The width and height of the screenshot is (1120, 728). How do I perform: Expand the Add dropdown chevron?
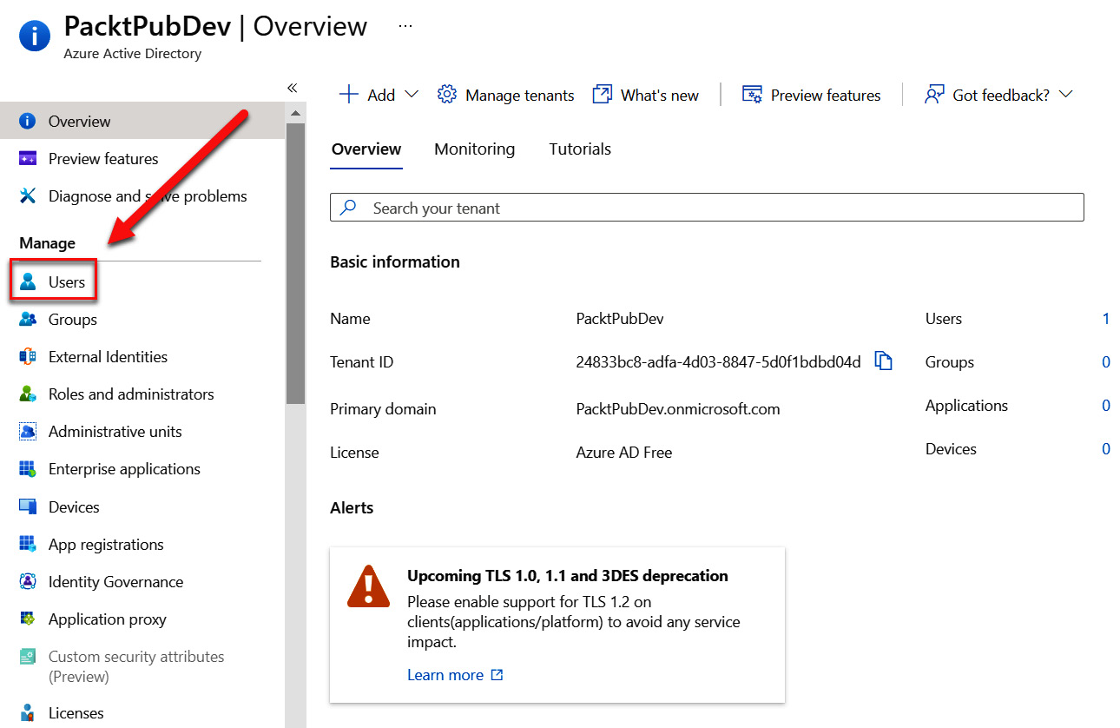tap(412, 95)
